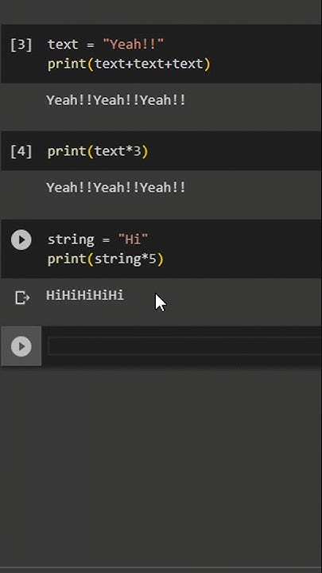Click the "Yeah!!" string literal
This screenshot has width=322, height=573.
(x=134, y=45)
